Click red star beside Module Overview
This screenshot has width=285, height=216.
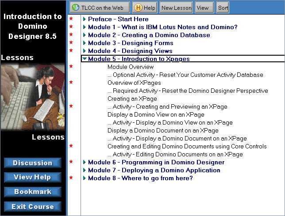pos(71,66)
